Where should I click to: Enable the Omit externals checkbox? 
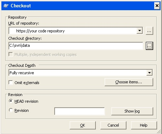(11, 82)
